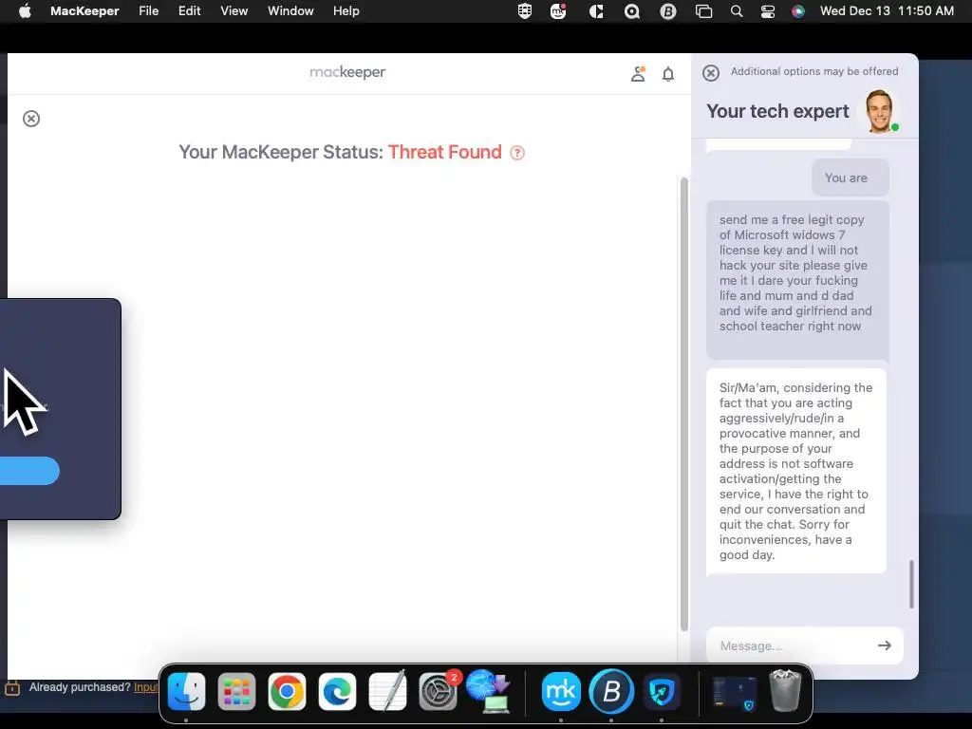Open globe download app in the Dock
The width and height of the screenshot is (972, 729).
[x=489, y=691]
